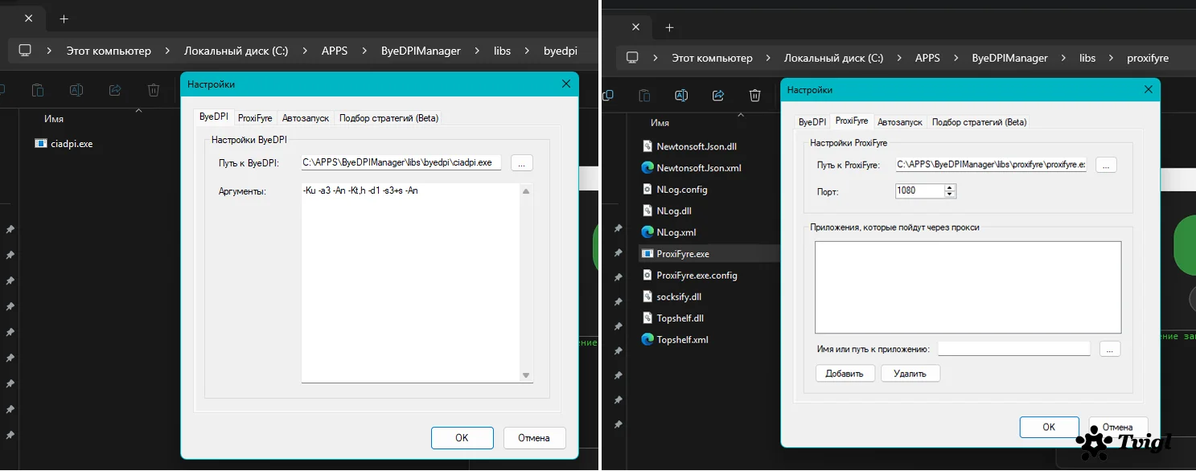Select the ProxiFyre.exe file
This screenshot has width=1196, height=471.
pyautogui.click(x=682, y=254)
